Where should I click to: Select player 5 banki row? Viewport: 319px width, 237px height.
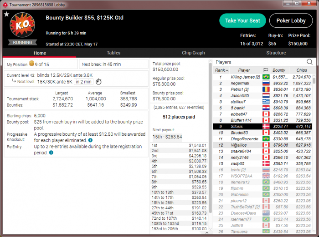[x=262, y=108]
